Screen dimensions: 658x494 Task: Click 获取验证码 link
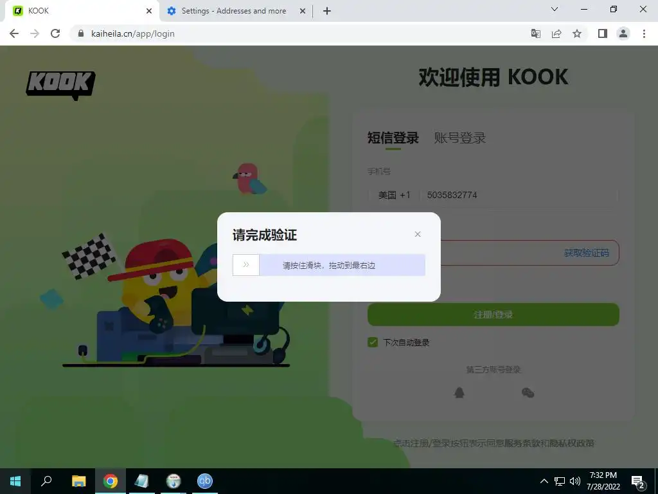pyautogui.click(x=586, y=253)
